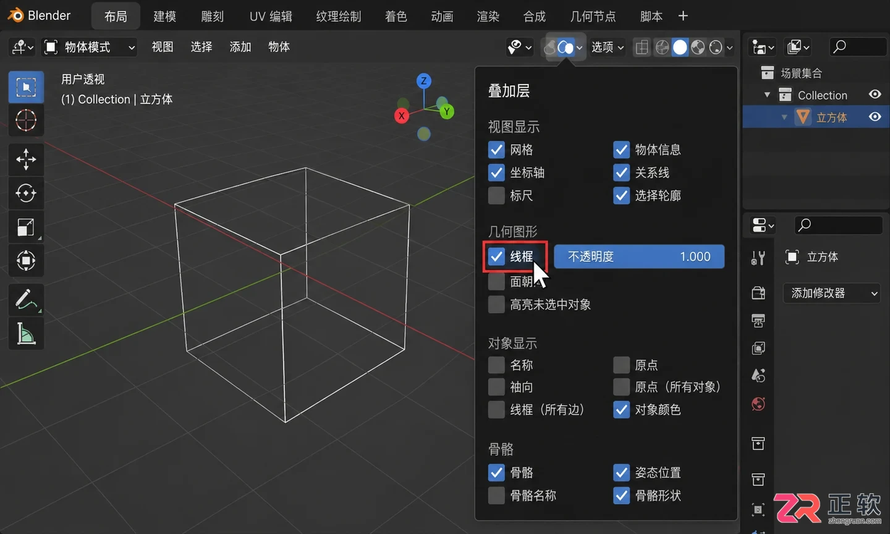
Task: Switch to material preview shading
Action: pyautogui.click(x=698, y=47)
